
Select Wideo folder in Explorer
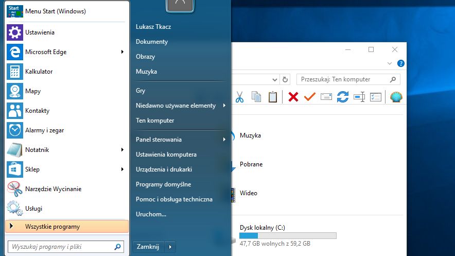click(249, 193)
